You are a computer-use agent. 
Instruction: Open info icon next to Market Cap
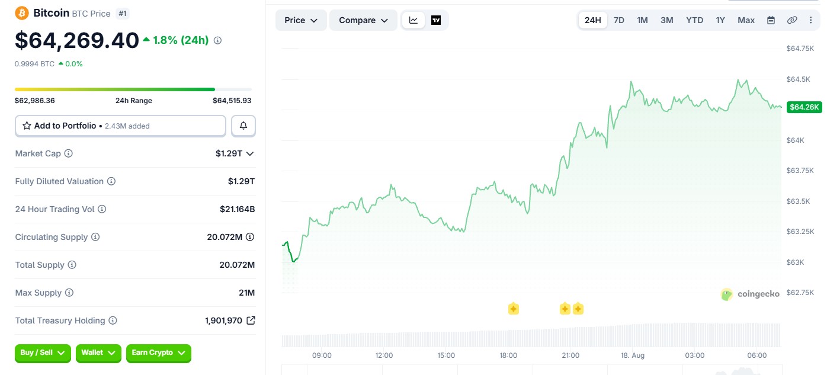click(x=69, y=153)
